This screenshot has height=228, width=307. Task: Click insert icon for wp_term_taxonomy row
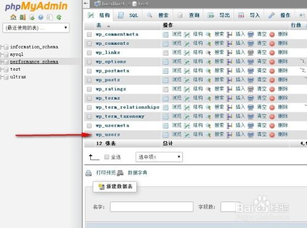(x=230, y=117)
